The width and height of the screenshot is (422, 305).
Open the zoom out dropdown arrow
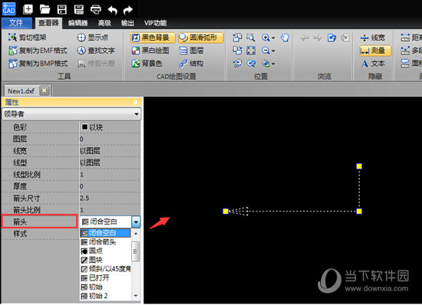(273, 51)
